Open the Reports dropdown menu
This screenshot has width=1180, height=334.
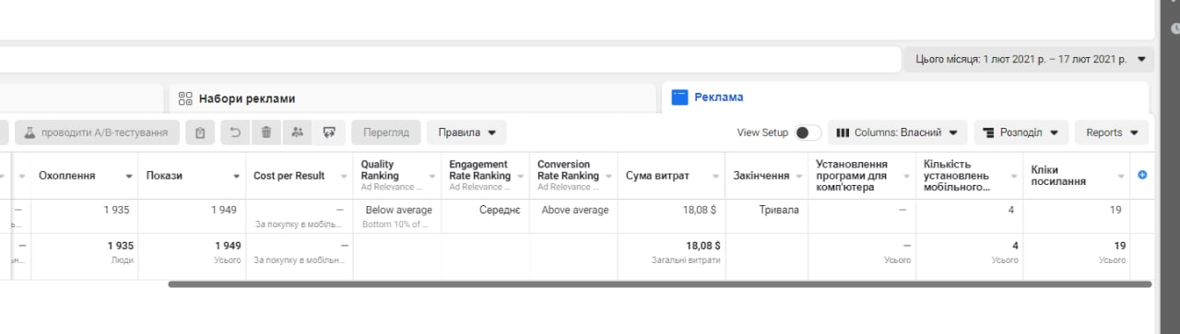[1111, 132]
